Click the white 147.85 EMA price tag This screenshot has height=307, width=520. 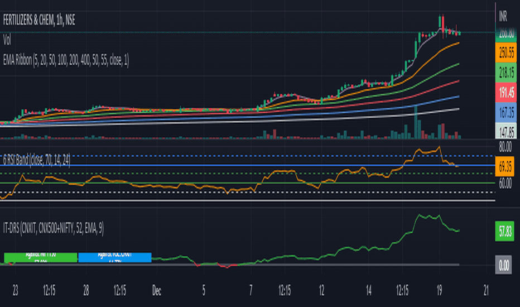point(505,131)
